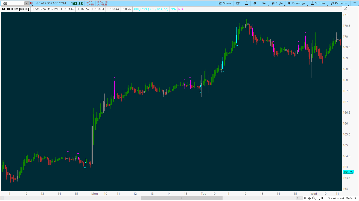The width and height of the screenshot is (359, 201).
Task: Open the Style dropdown menu
Action: 277,3
